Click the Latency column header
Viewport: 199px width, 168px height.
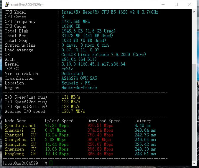[x=143, y=121]
